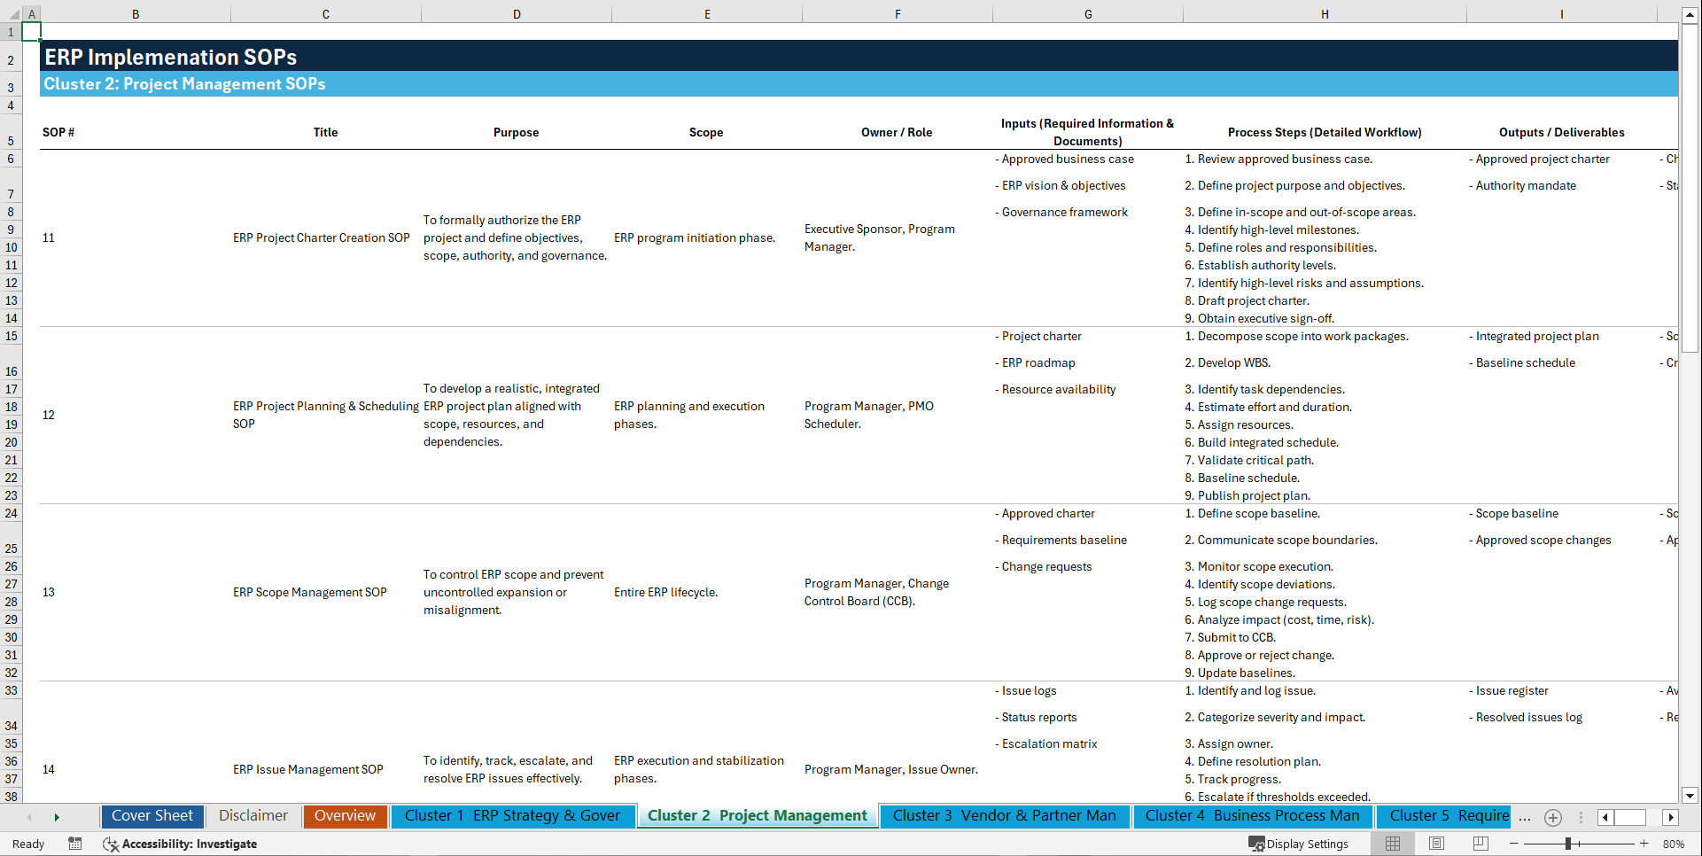Select row 15 header
1702x856 pixels.
click(12, 336)
